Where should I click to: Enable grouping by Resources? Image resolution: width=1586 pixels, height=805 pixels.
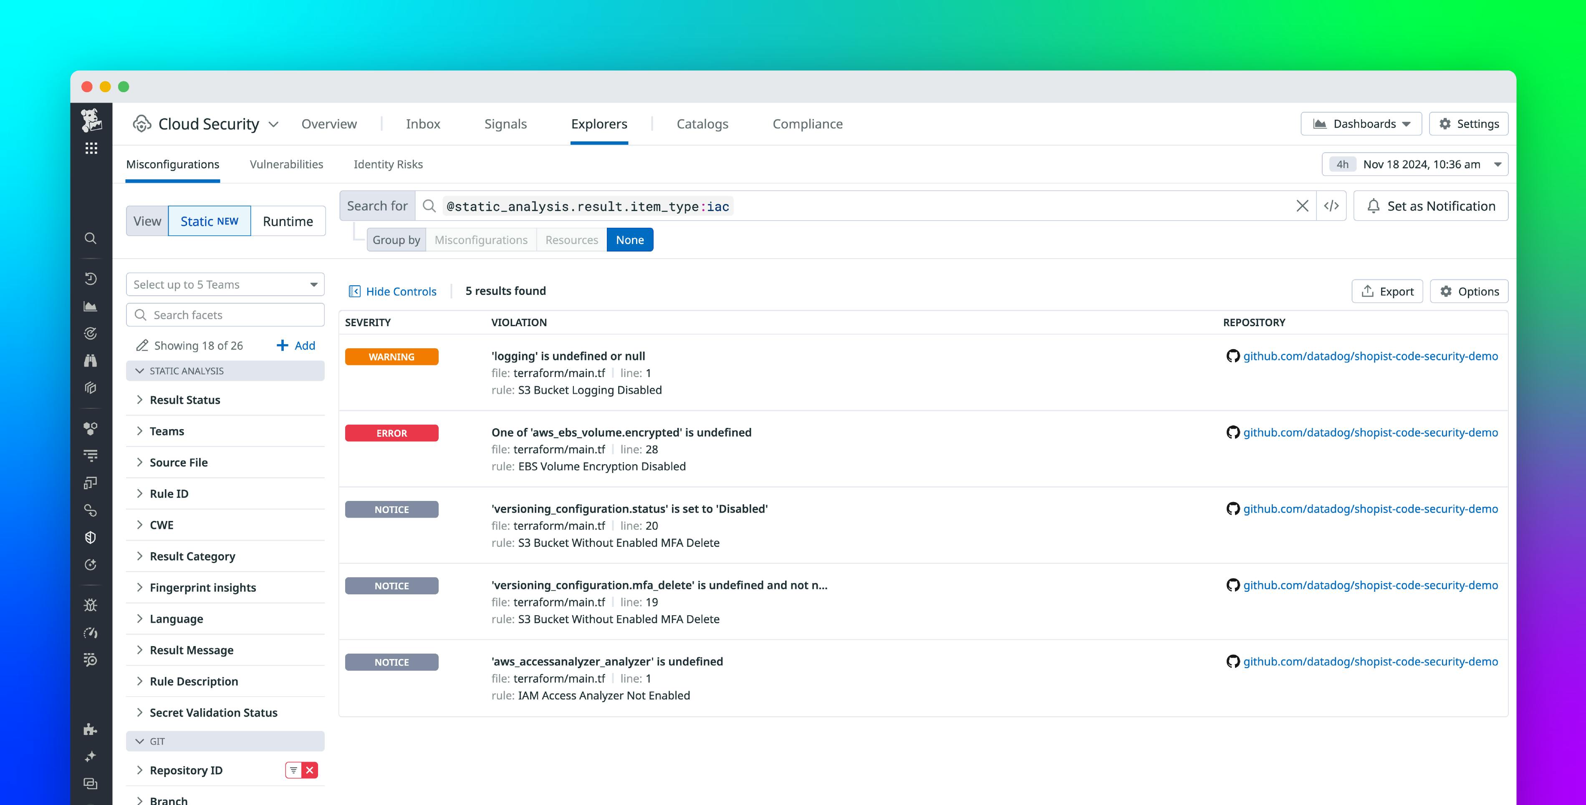pos(571,239)
